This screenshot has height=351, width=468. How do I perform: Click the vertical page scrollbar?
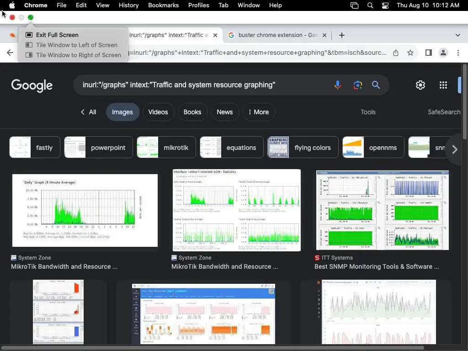click(464, 101)
